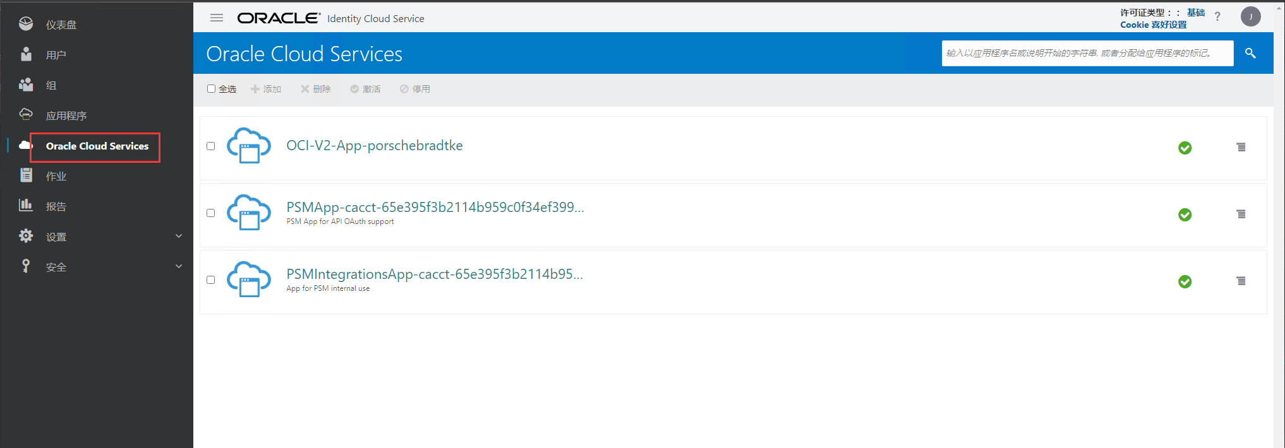
Task: Click the dashboard gauge icon in sidebar
Action: 26,24
